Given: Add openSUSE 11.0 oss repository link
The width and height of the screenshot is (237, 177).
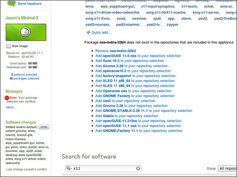Looking at the screenshot, I should pos(138,56).
